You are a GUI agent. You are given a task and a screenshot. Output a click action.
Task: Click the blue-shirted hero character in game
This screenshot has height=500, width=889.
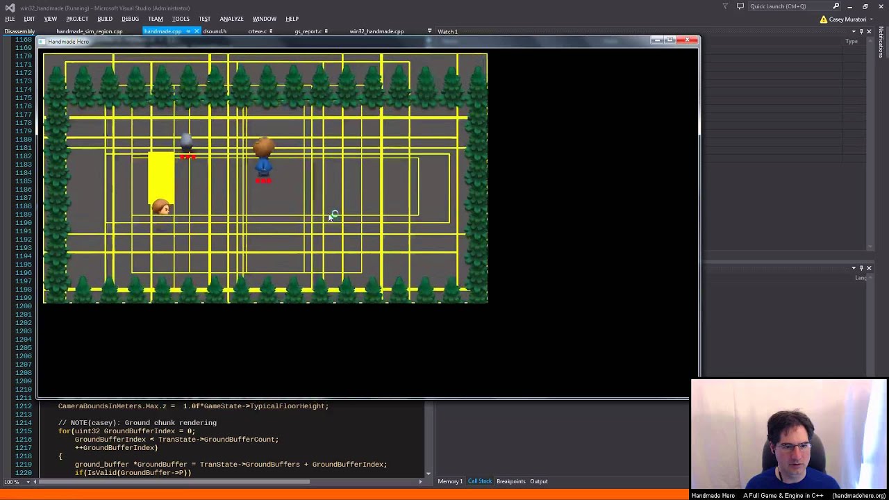263,158
